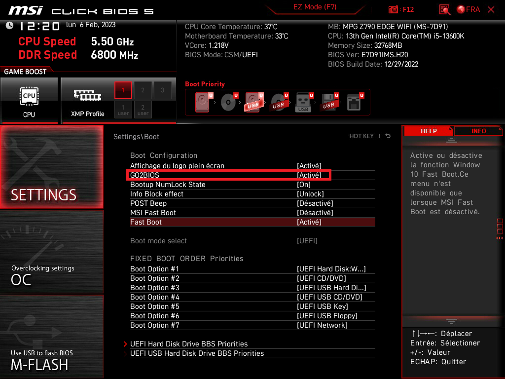
Task: Open Boot Option #3 selection
Action: tap(252, 288)
